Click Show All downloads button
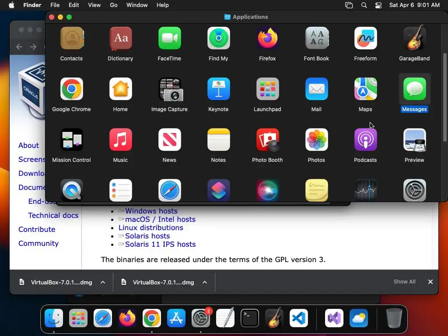This screenshot has height=336, width=448. click(405, 282)
